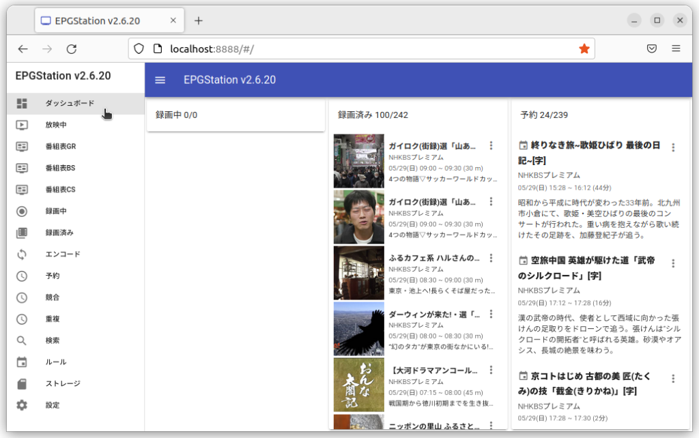Open a new browser tab with plus
Screen dimensions: 699x438
199,21
